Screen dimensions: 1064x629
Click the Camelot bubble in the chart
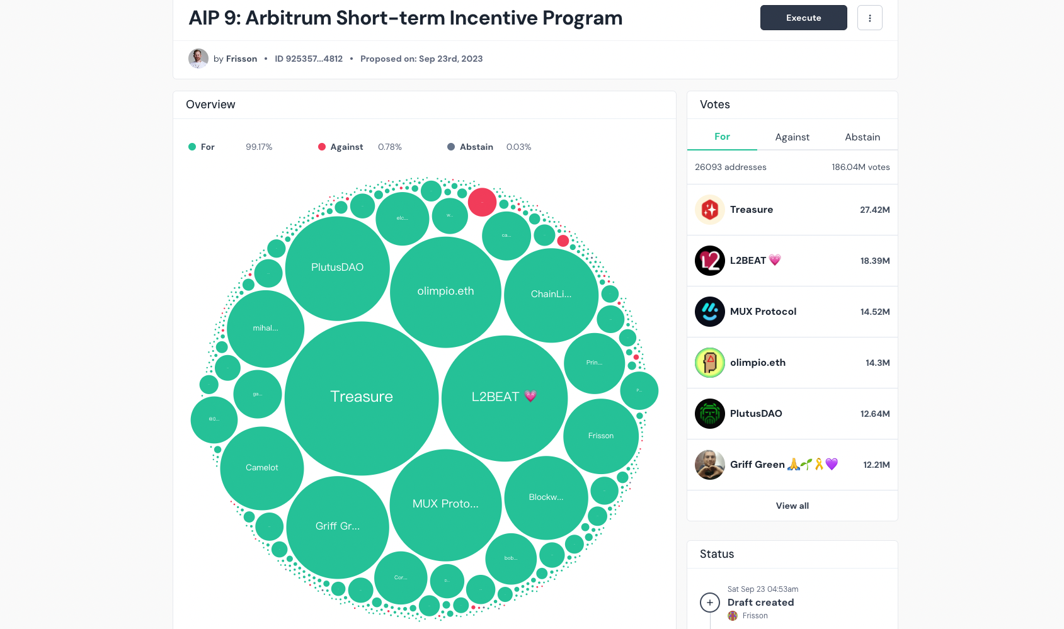point(262,468)
